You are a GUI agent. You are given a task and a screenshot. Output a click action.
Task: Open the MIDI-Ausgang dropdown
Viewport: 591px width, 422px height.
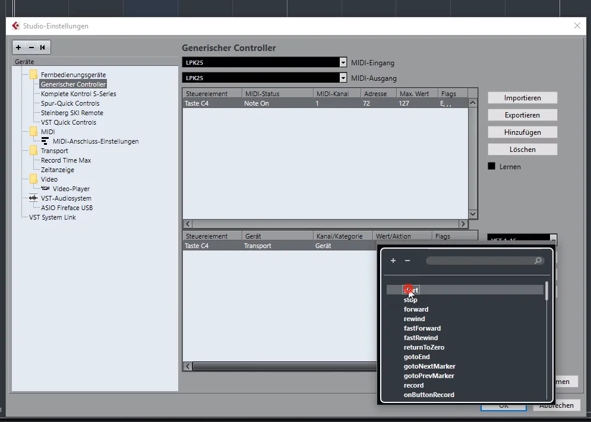point(343,78)
